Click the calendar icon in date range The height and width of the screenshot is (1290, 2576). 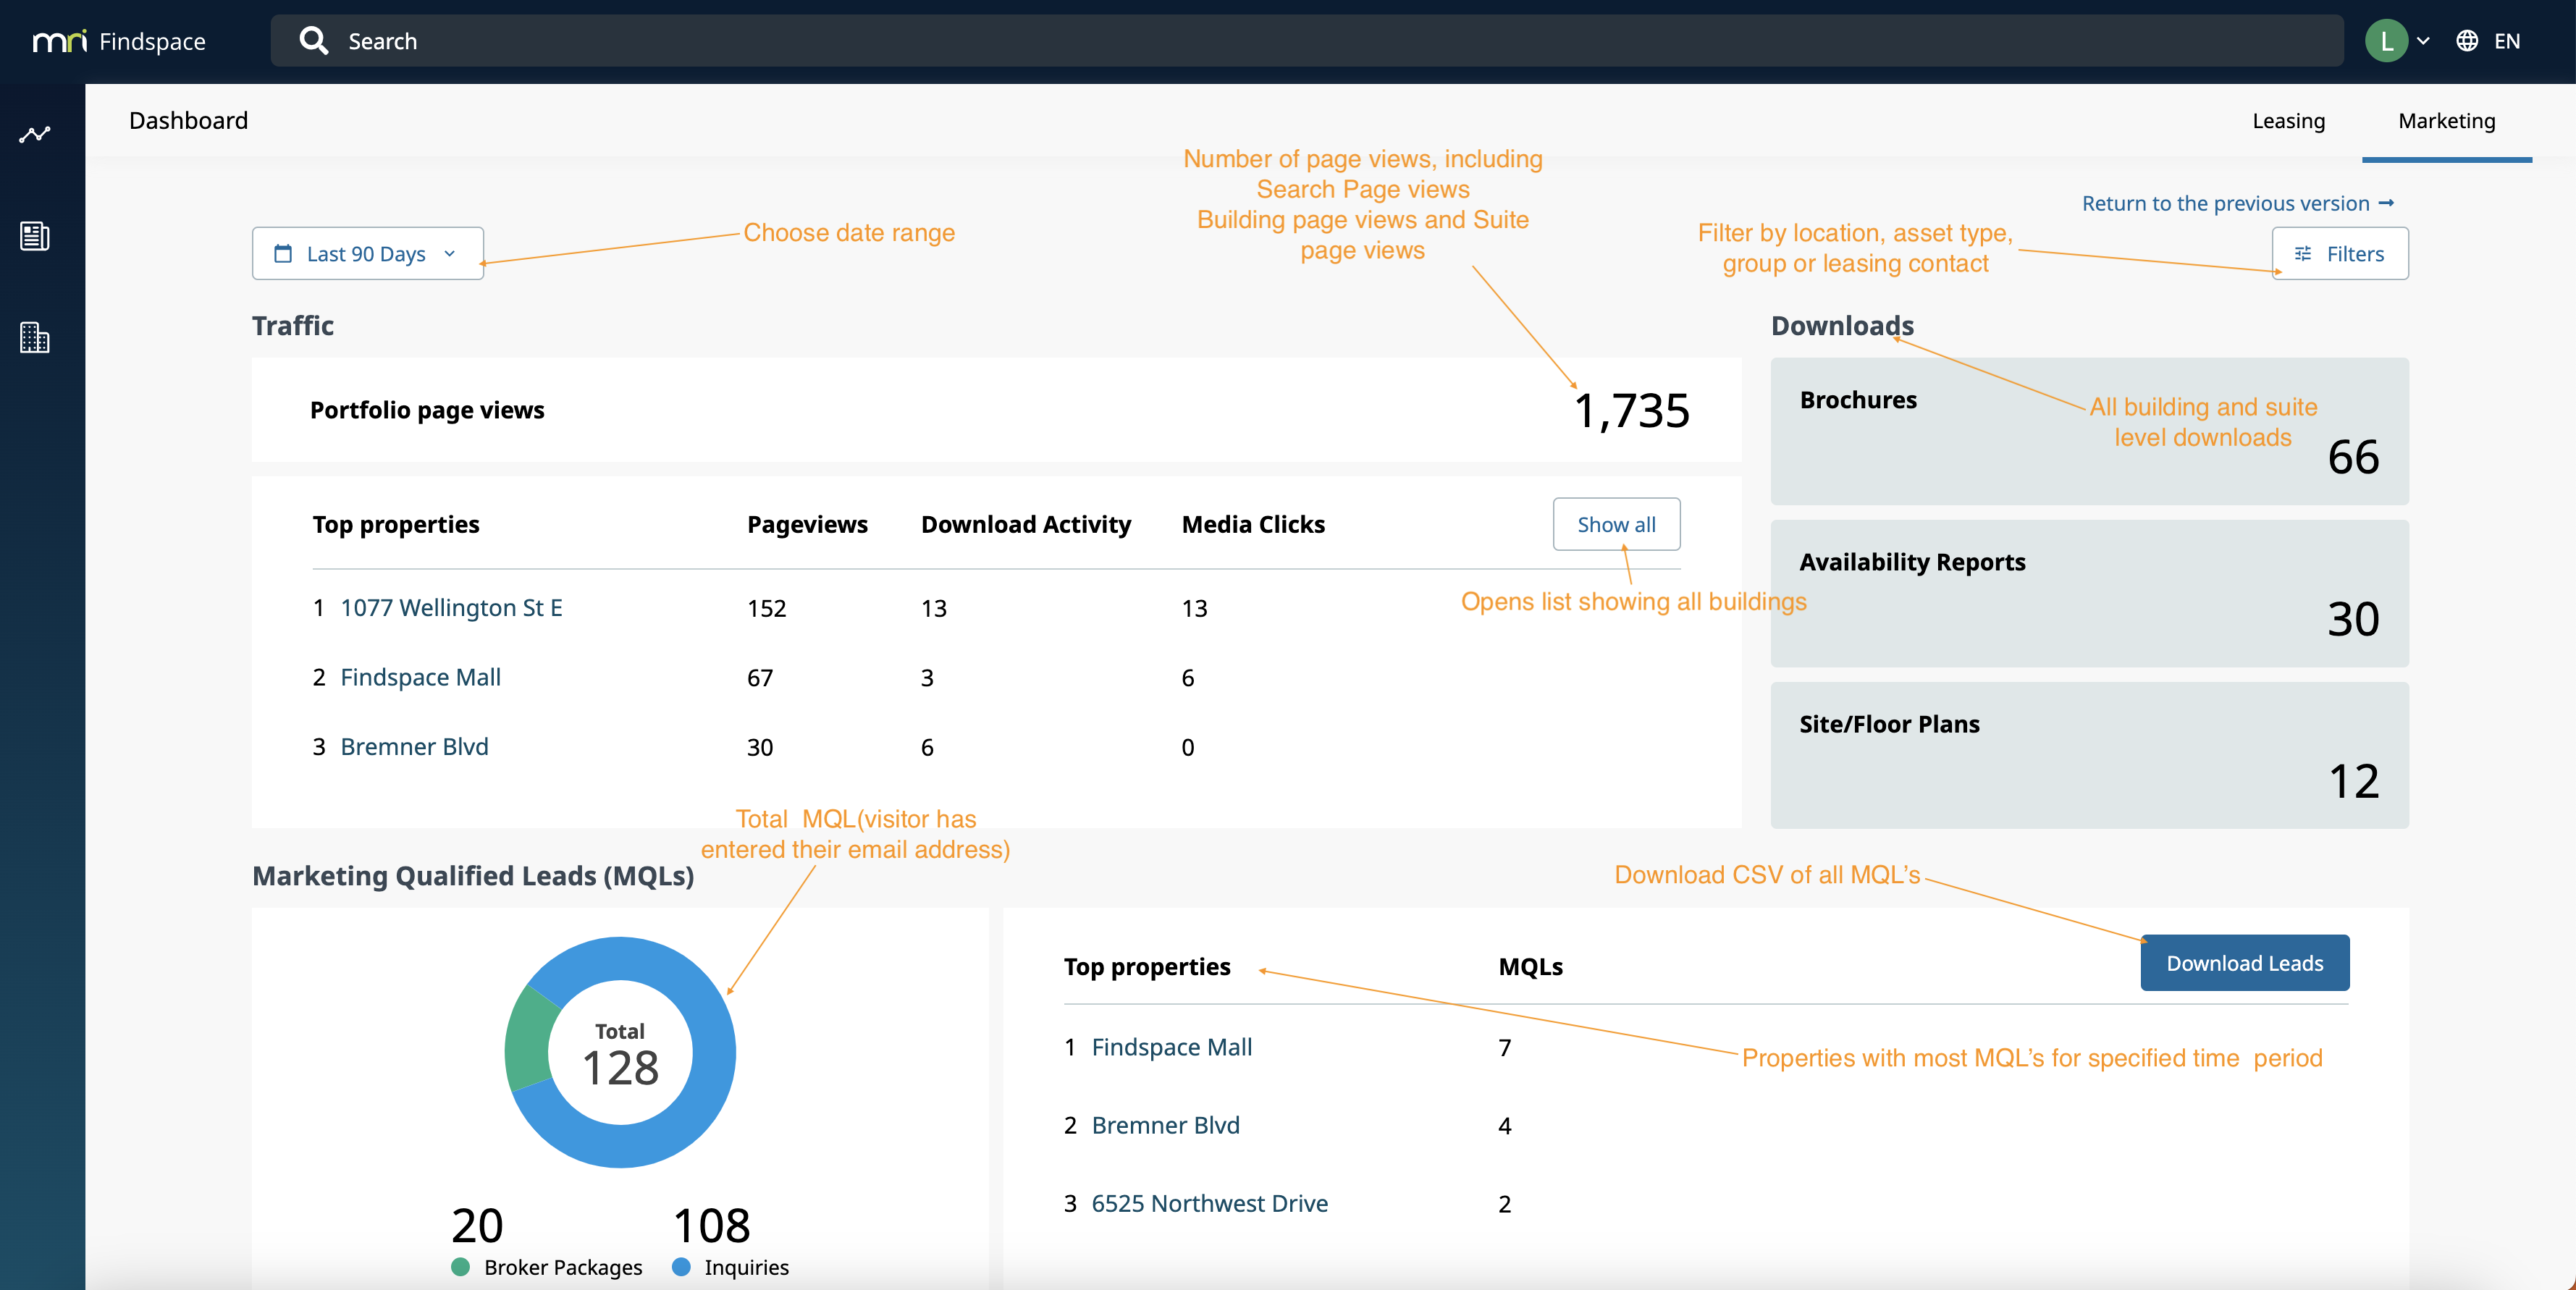pyautogui.click(x=283, y=254)
